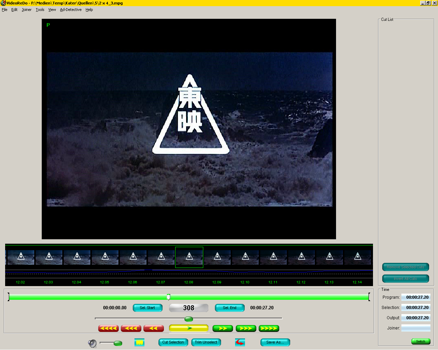Click the VideoReDo title bar app icon
Screen dimensions: 438x350
coord(3,3)
